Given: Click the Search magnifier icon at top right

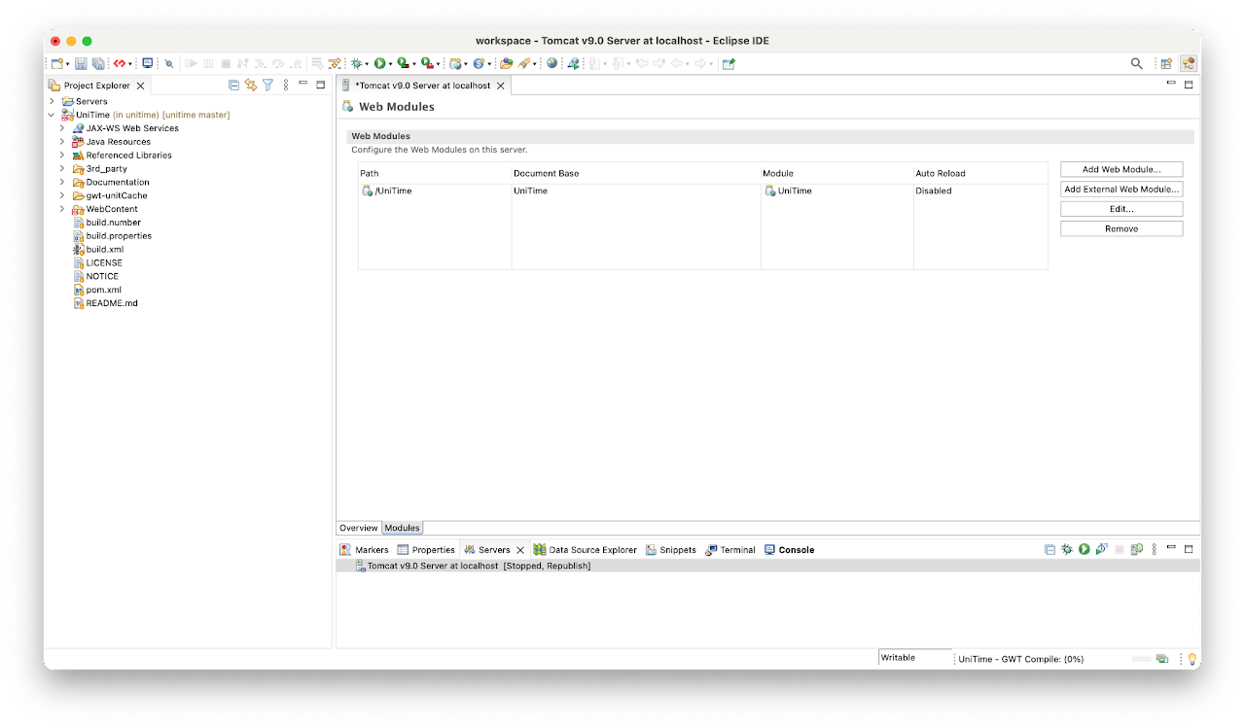Looking at the screenshot, I should click(x=1136, y=63).
